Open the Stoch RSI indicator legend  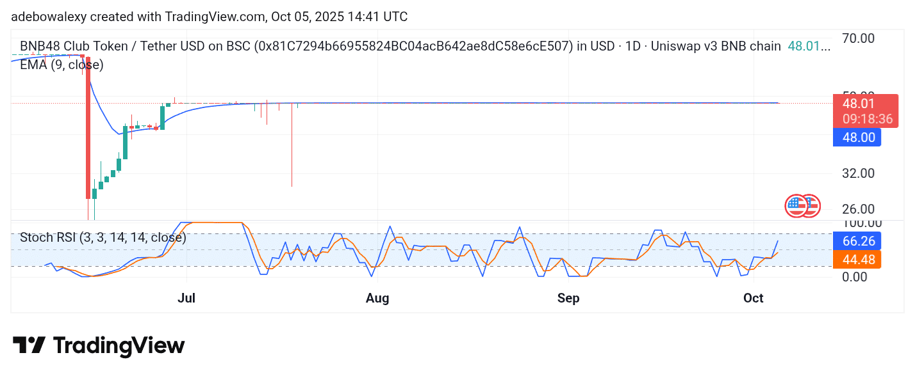103,238
